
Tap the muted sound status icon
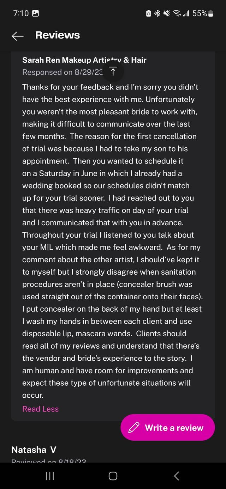tap(166, 14)
